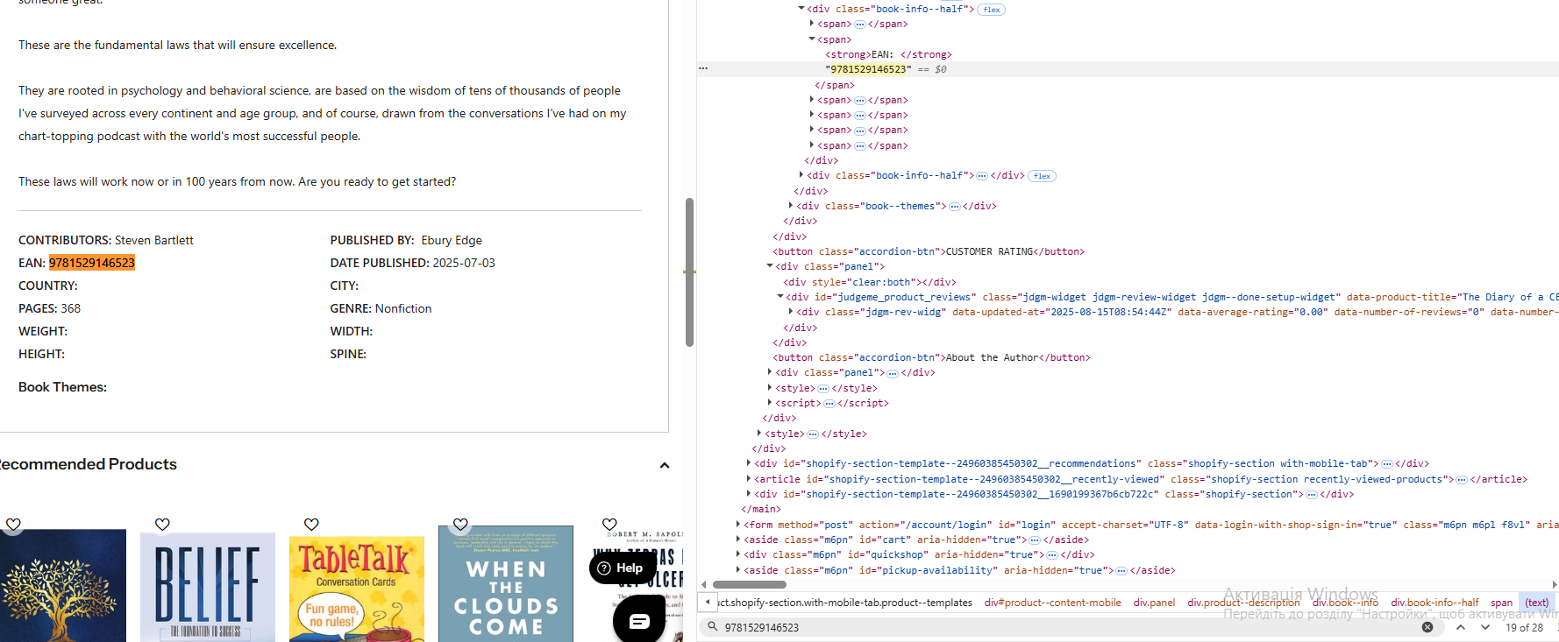
Task: Select the span breadcrumb
Action: tap(1501, 603)
